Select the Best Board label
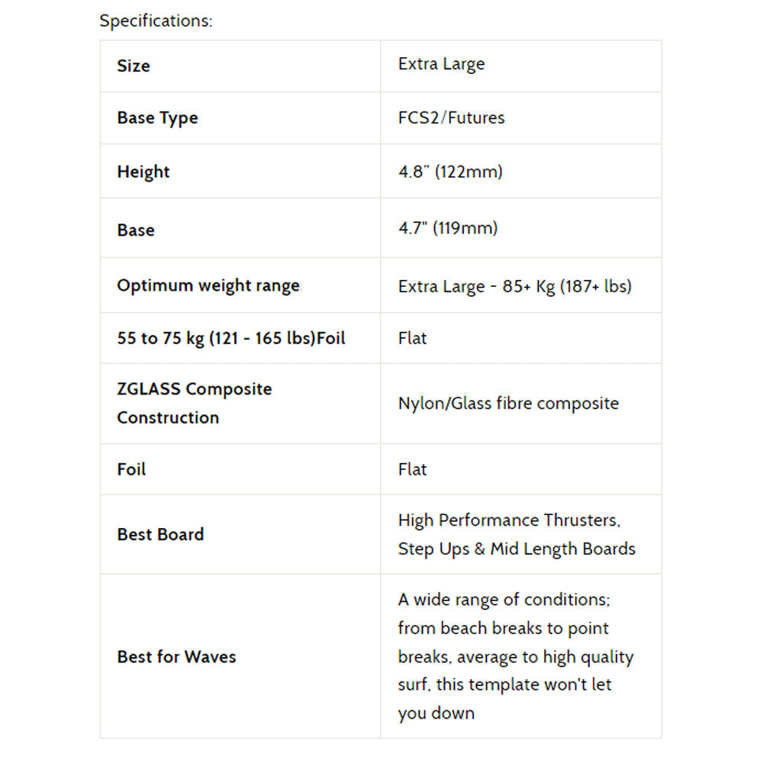 pos(160,534)
